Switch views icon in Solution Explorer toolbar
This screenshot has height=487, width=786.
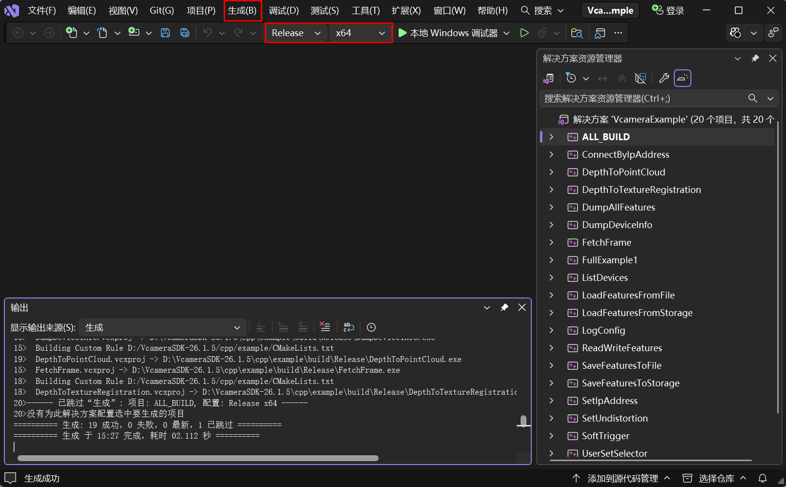click(548, 78)
